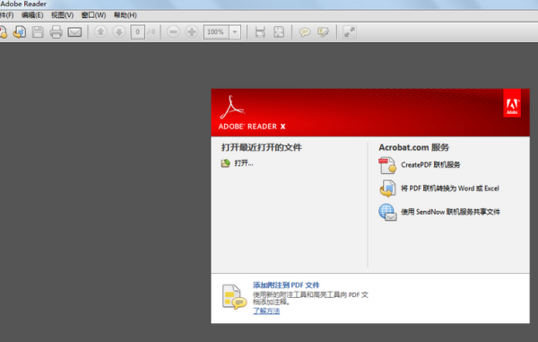538x342 pixels.
Task: Click the red Adobe logo badge
Action: 512,103
